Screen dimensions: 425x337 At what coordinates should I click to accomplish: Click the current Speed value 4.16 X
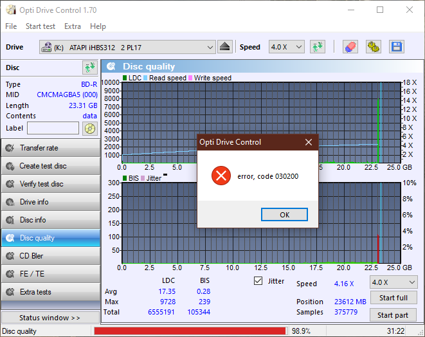click(344, 284)
